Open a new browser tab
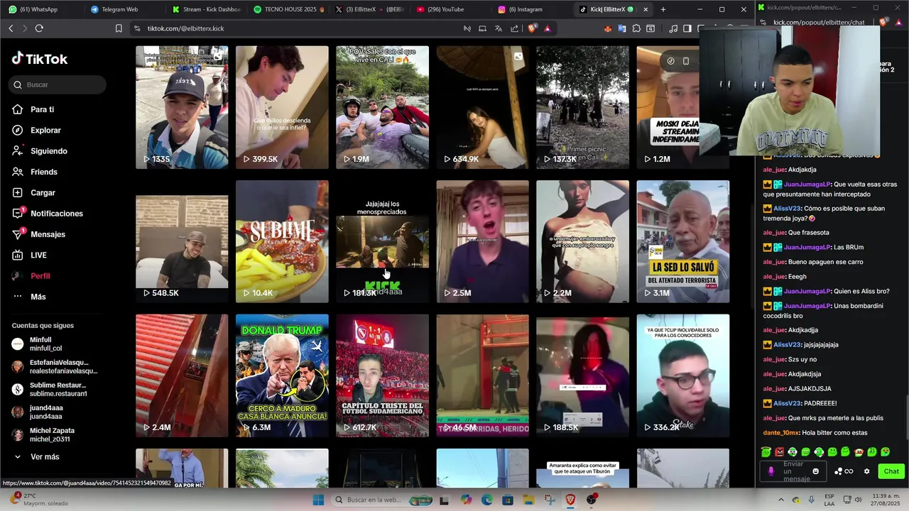 (663, 9)
